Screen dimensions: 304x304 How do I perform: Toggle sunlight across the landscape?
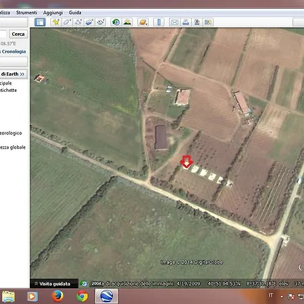(128, 22)
